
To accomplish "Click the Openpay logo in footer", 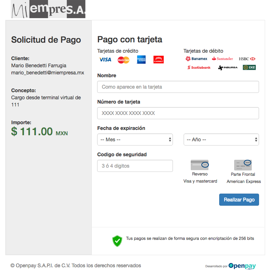I will point(242,266).
